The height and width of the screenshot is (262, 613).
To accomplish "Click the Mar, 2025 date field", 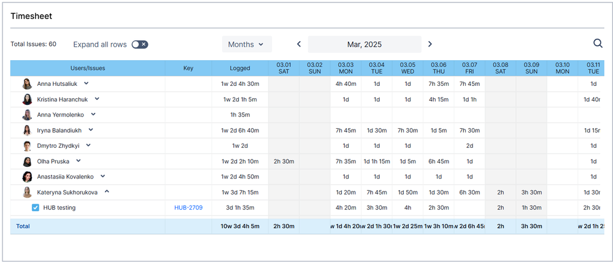I will click(x=364, y=44).
